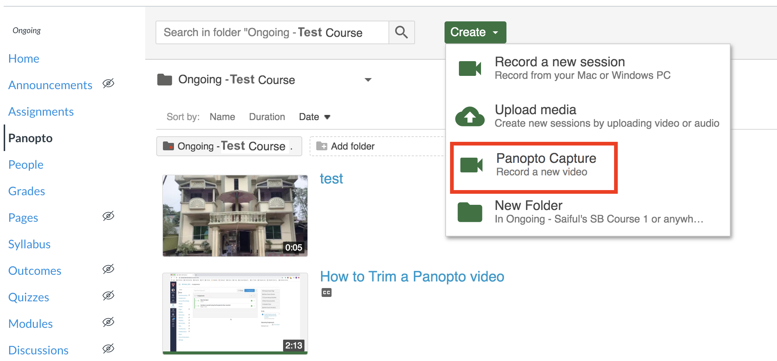Click the house video thumbnail
777x361 pixels.
click(235, 215)
